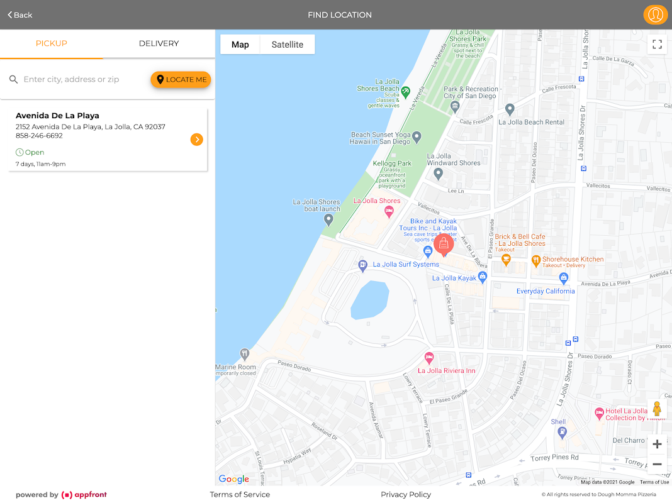Switch to the DELIVERY tab
The height and width of the screenshot is (503, 672).
[159, 43]
